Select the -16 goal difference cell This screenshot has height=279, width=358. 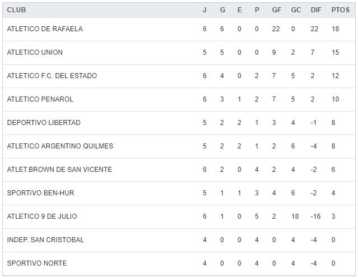point(316,217)
